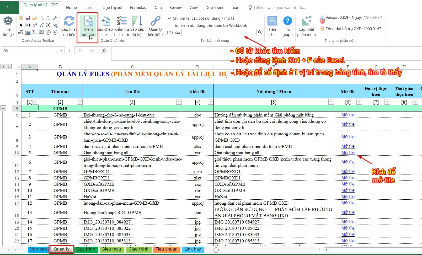This screenshot has height=255, width=422.
Task: Open Mở file link for GPMBGXD1 xlsm
Action: click(x=348, y=171)
